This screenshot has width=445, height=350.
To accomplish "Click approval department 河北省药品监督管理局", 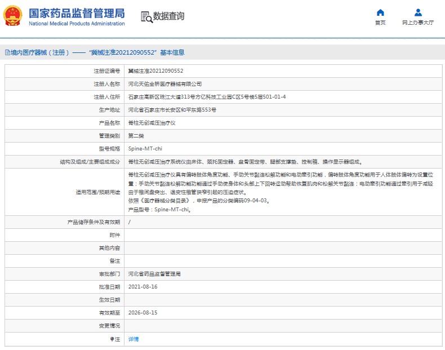I will pyautogui.click(x=154, y=274).
